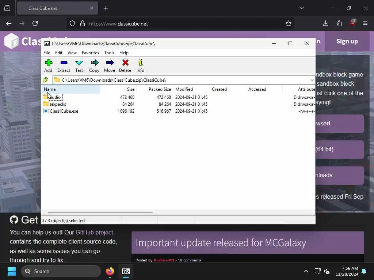Open the GitHub project link
Image resolution: width=374 pixels, height=280 pixels.
(94, 232)
